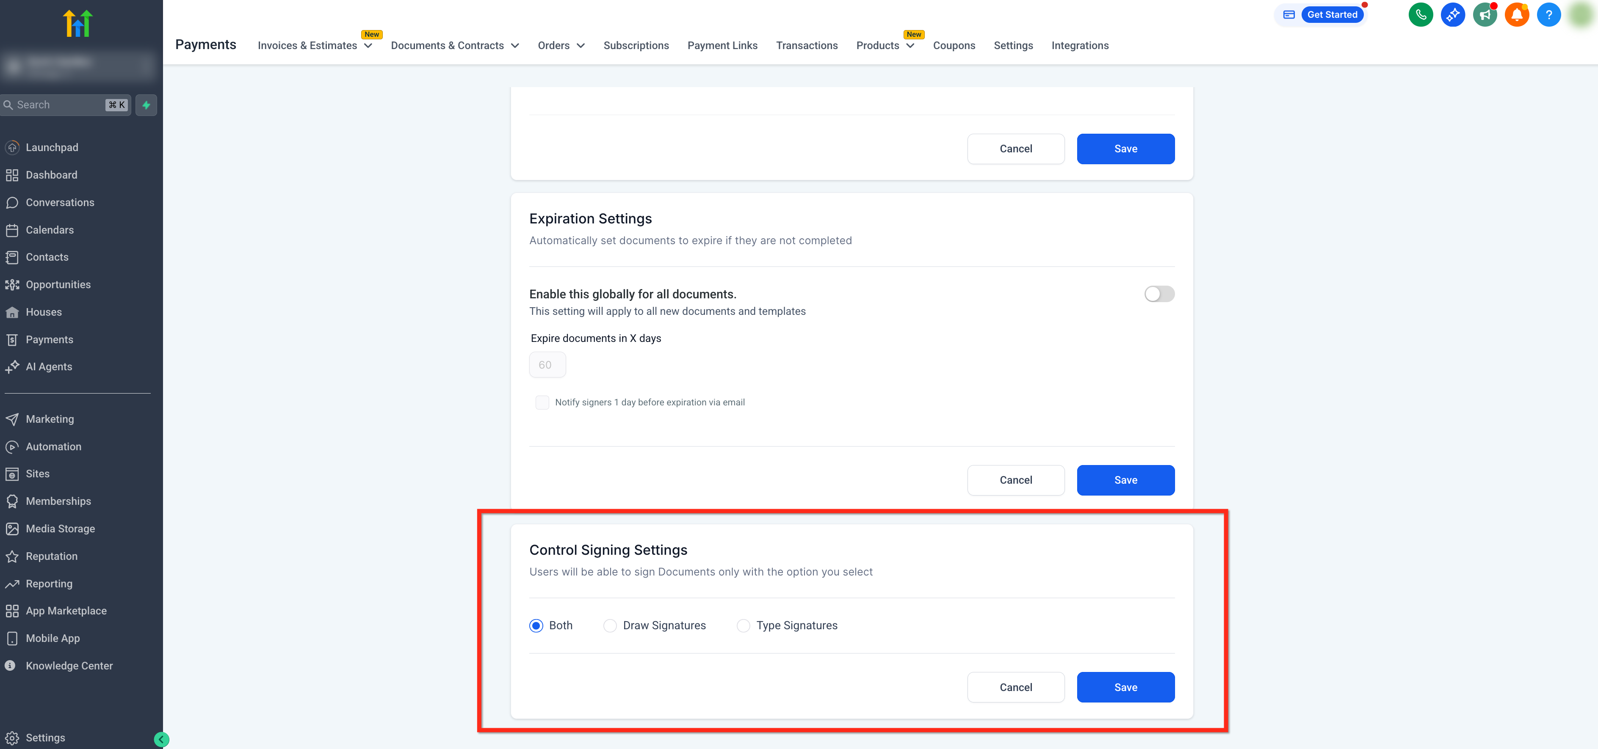The image size is (1598, 749).
Task: Select the Type Signatures radio option
Action: [x=743, y=625]
